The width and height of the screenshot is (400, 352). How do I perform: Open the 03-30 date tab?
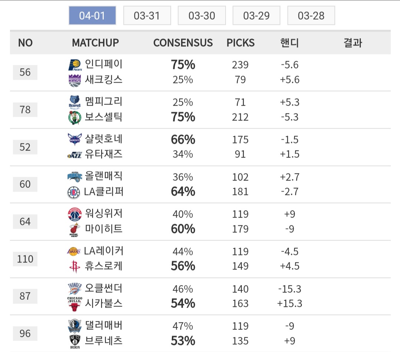point(201,16)
